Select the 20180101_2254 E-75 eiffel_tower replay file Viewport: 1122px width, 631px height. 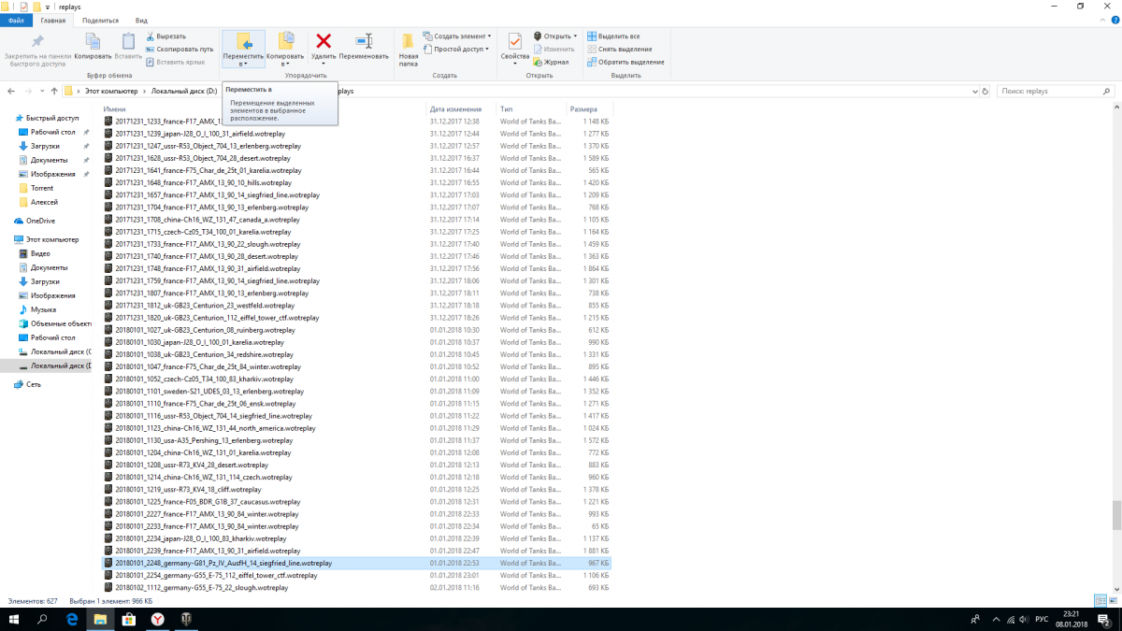[216, 576]
